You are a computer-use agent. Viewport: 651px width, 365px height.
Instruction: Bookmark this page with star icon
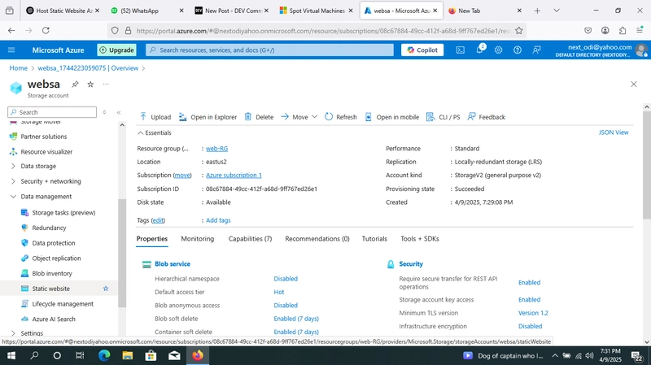pyautogui.click(x=519, y=30)
